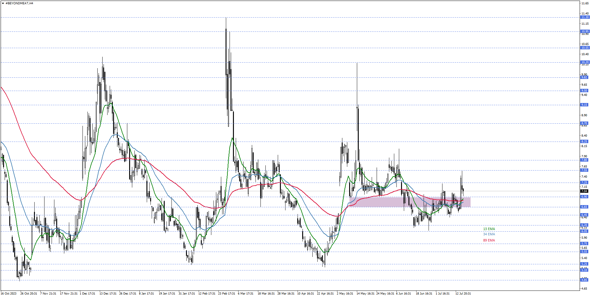Click the 7.80 level price tag

click(x=585, y=160)
